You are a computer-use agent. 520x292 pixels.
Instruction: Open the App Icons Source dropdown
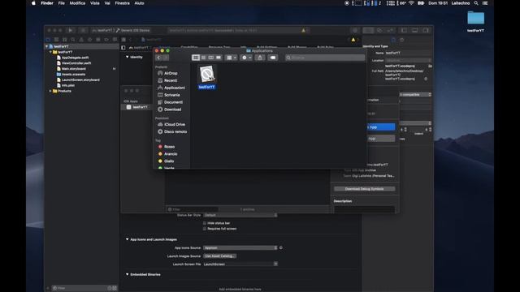tap(240, 248)
